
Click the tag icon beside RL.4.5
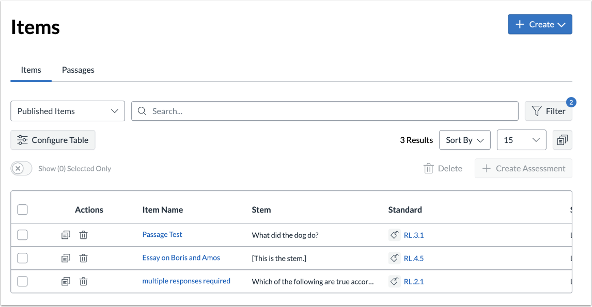395,258
